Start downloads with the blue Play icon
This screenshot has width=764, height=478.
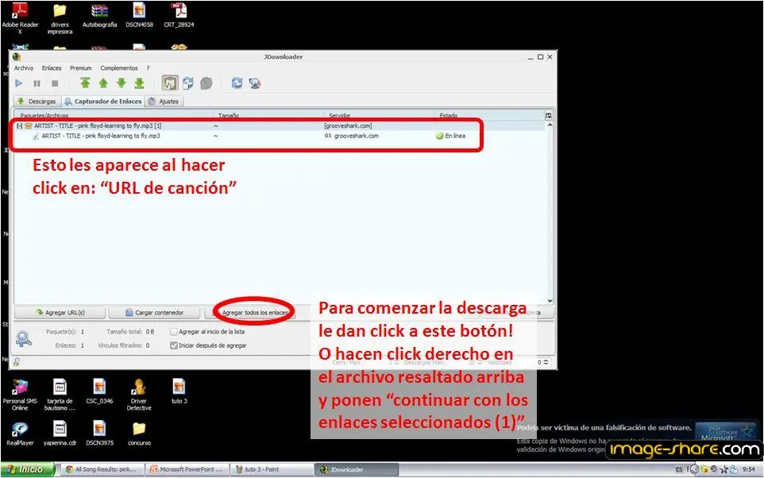click(18, 83)
